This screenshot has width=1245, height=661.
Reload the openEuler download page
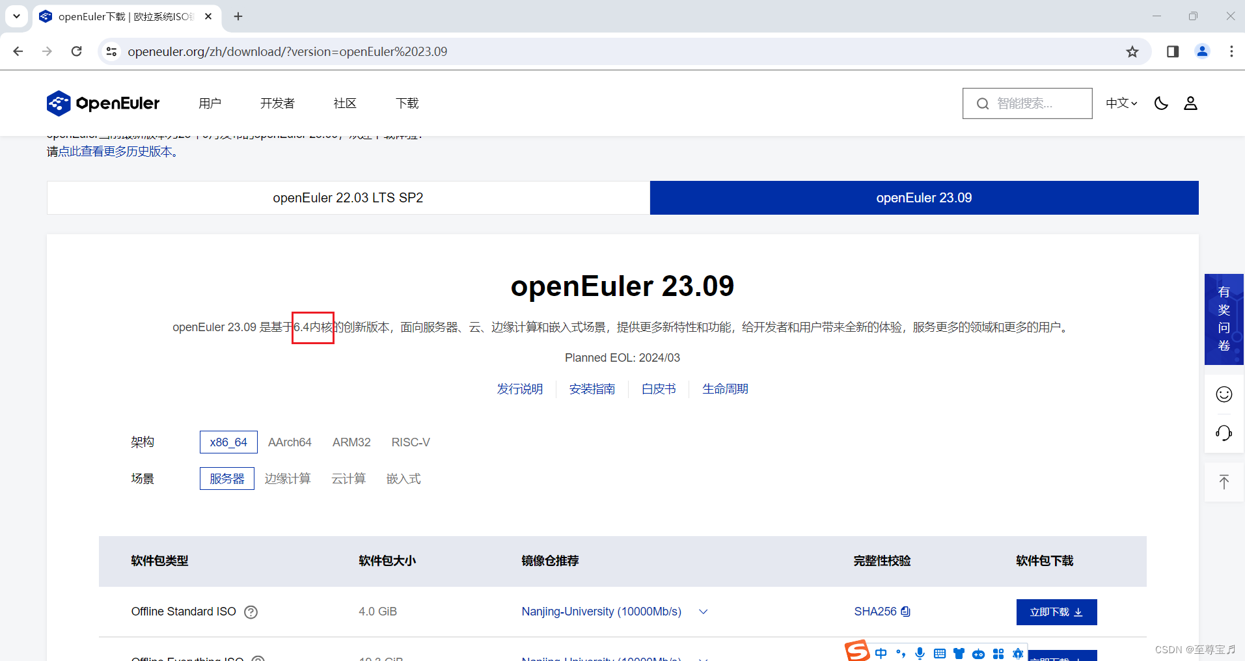77,51
